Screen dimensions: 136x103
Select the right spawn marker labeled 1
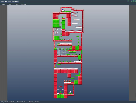click(x=63, y=94)
